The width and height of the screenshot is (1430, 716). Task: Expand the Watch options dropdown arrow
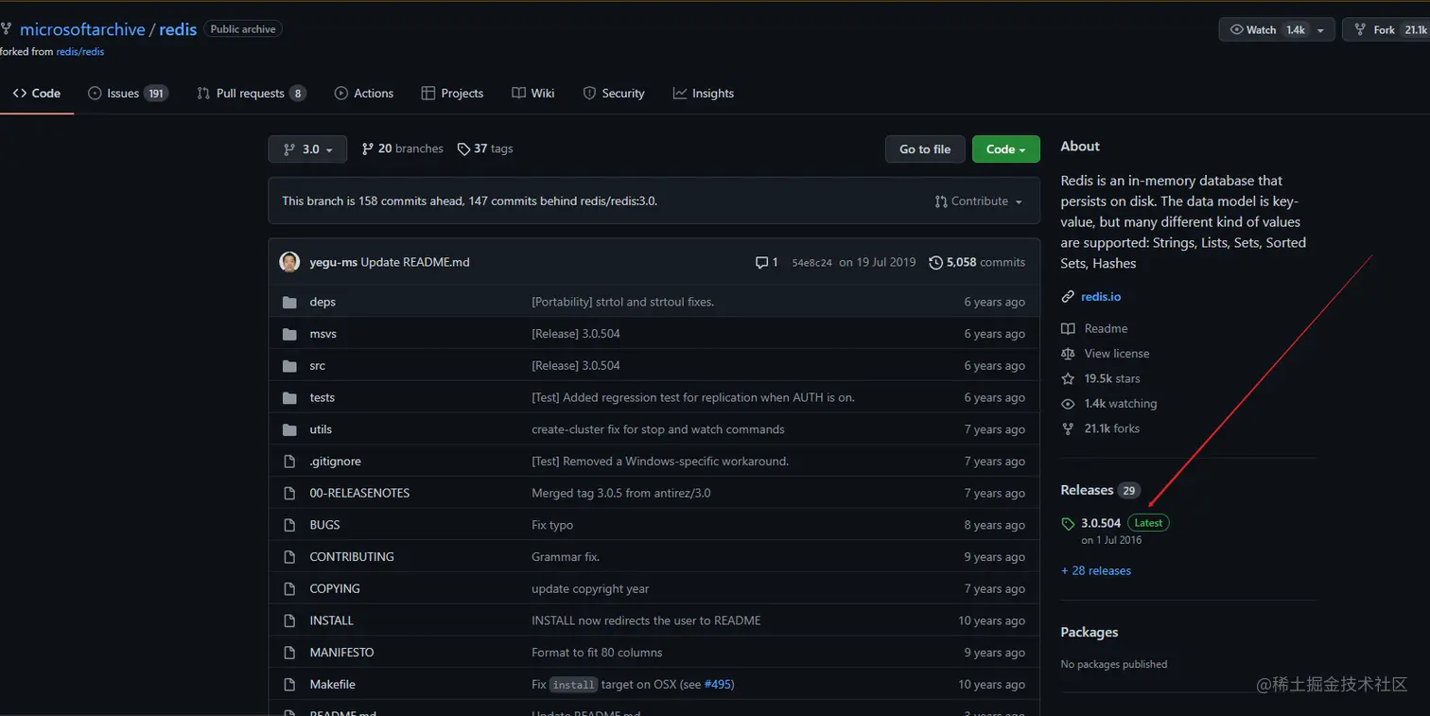(x=1320, y=30)
